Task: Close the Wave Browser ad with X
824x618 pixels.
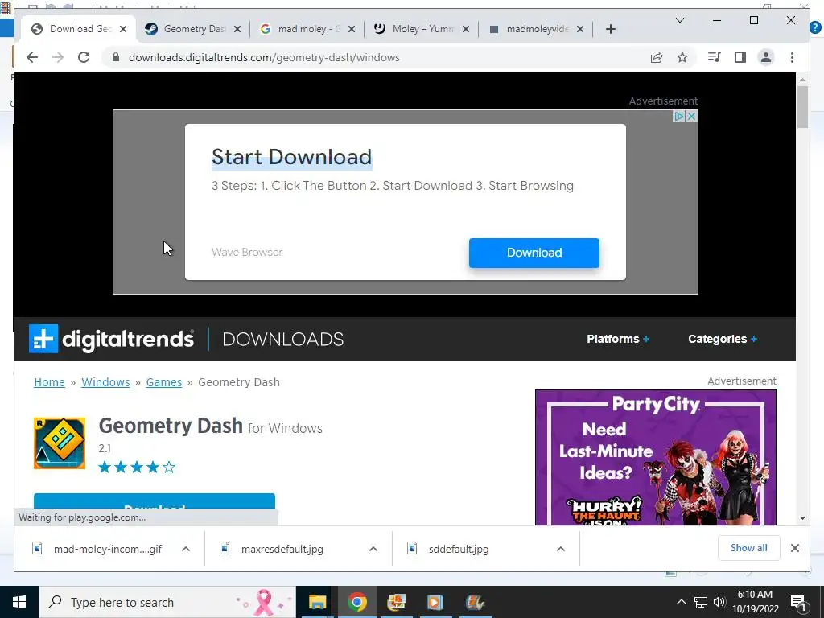Action: 691,116
